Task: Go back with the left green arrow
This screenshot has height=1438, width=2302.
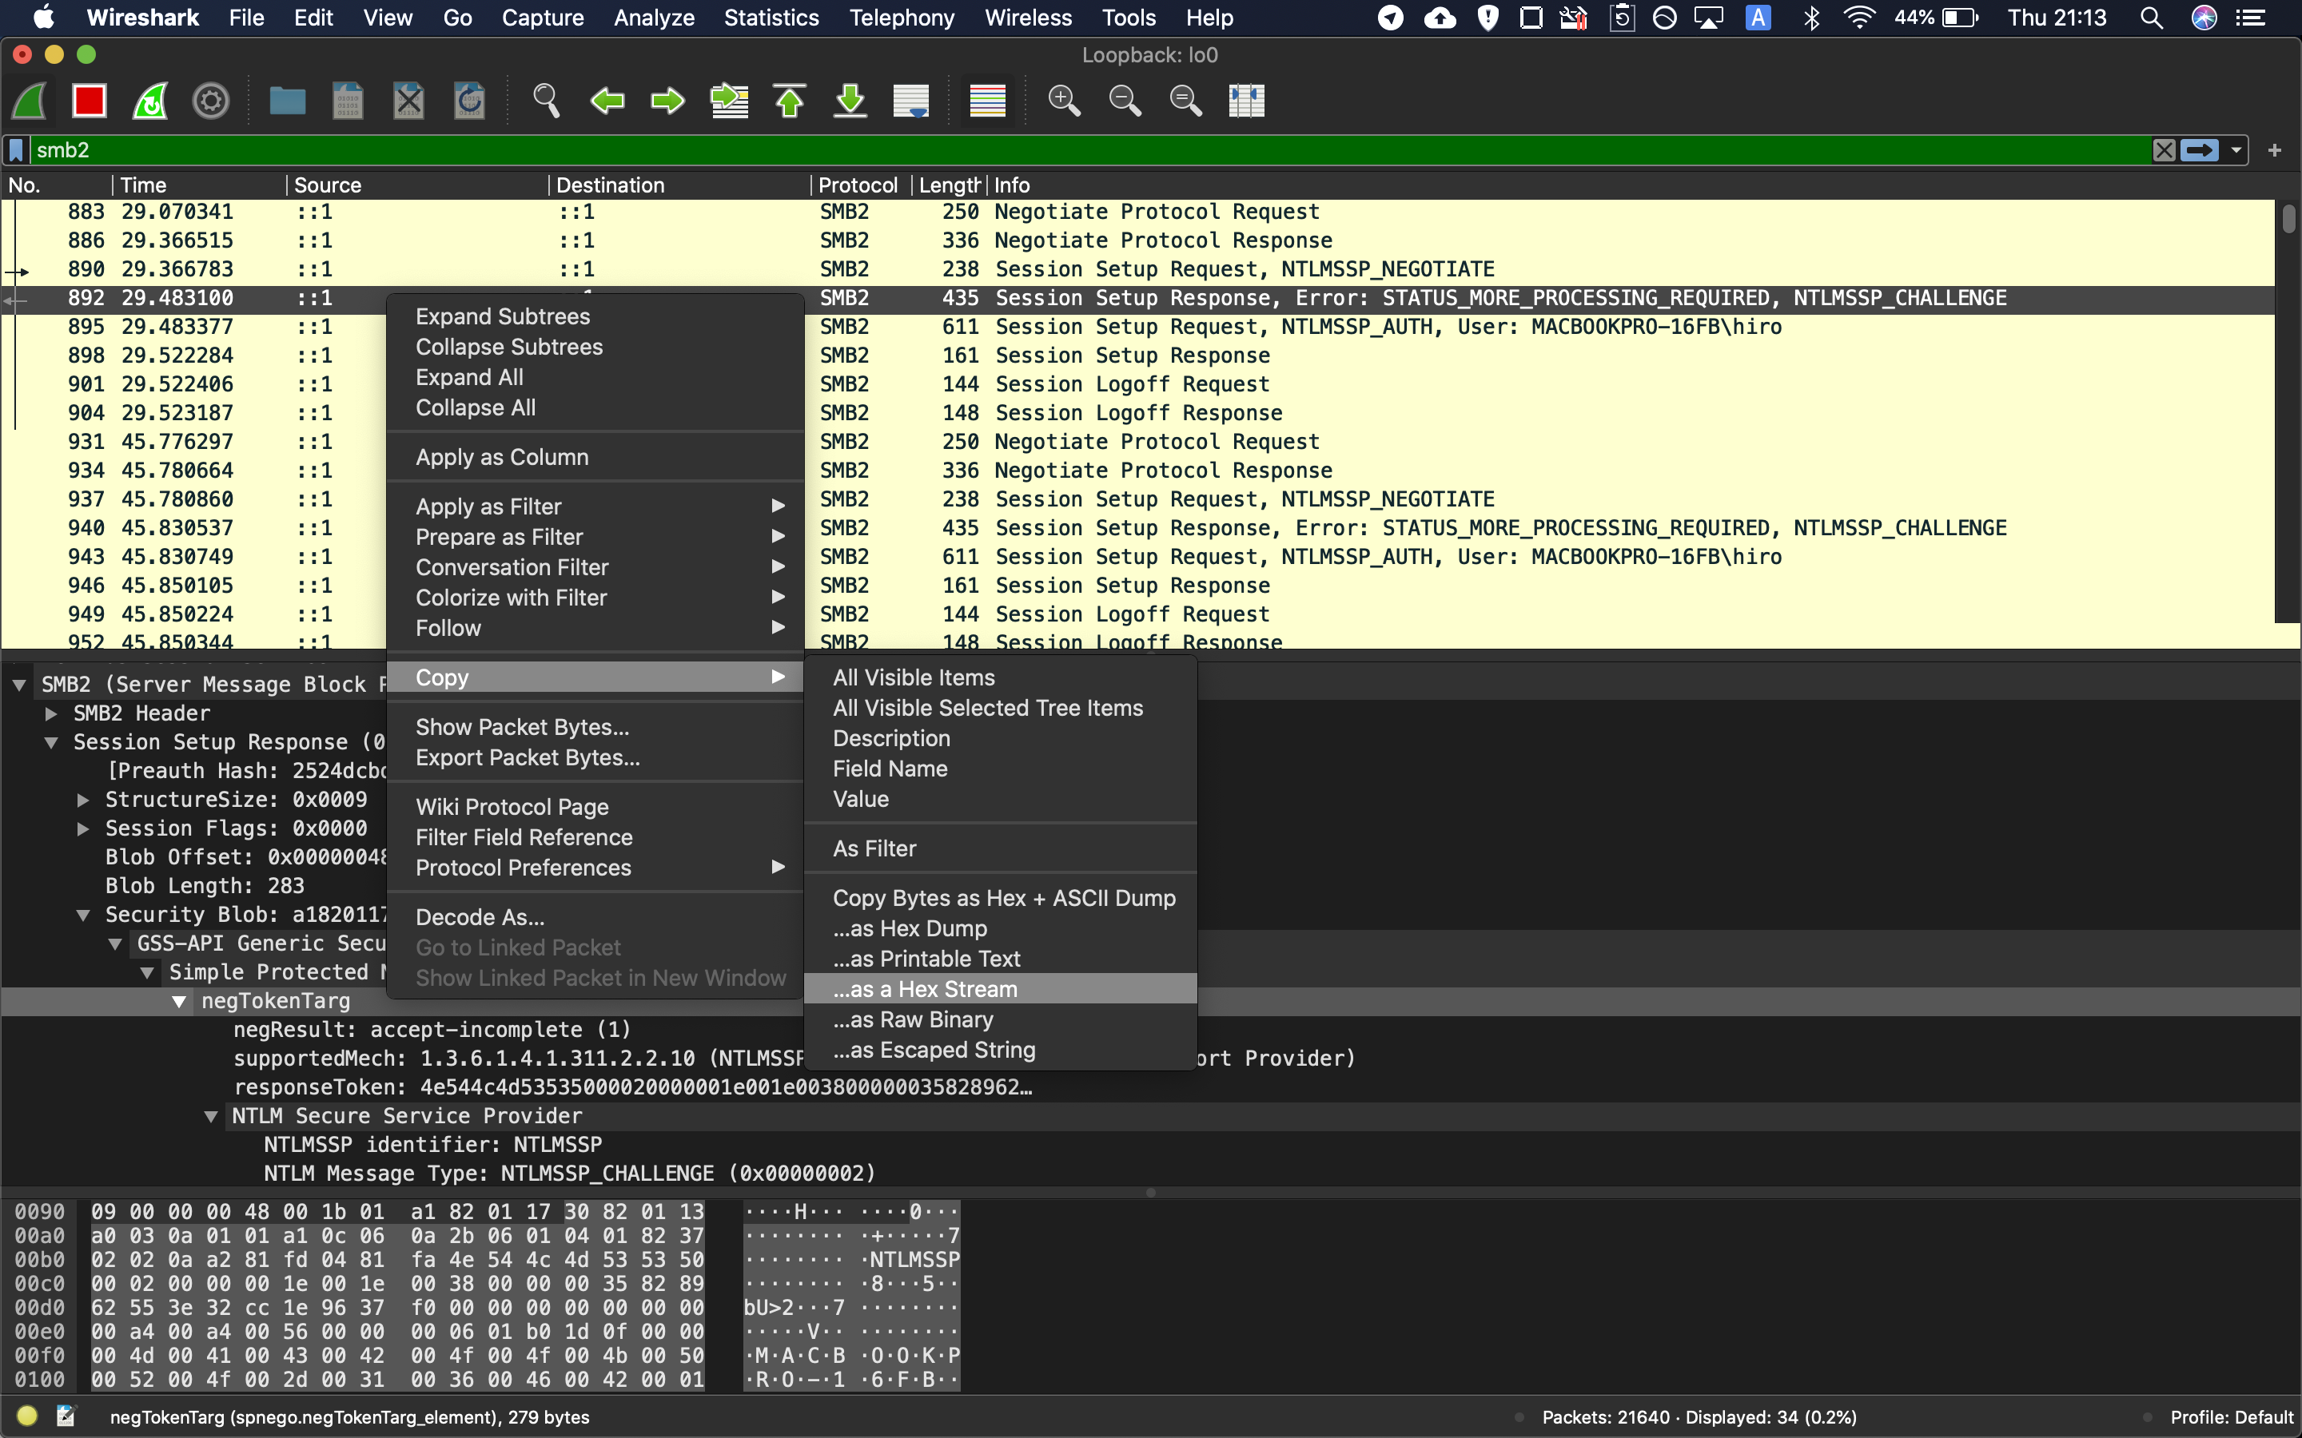Action: point(607,101)
